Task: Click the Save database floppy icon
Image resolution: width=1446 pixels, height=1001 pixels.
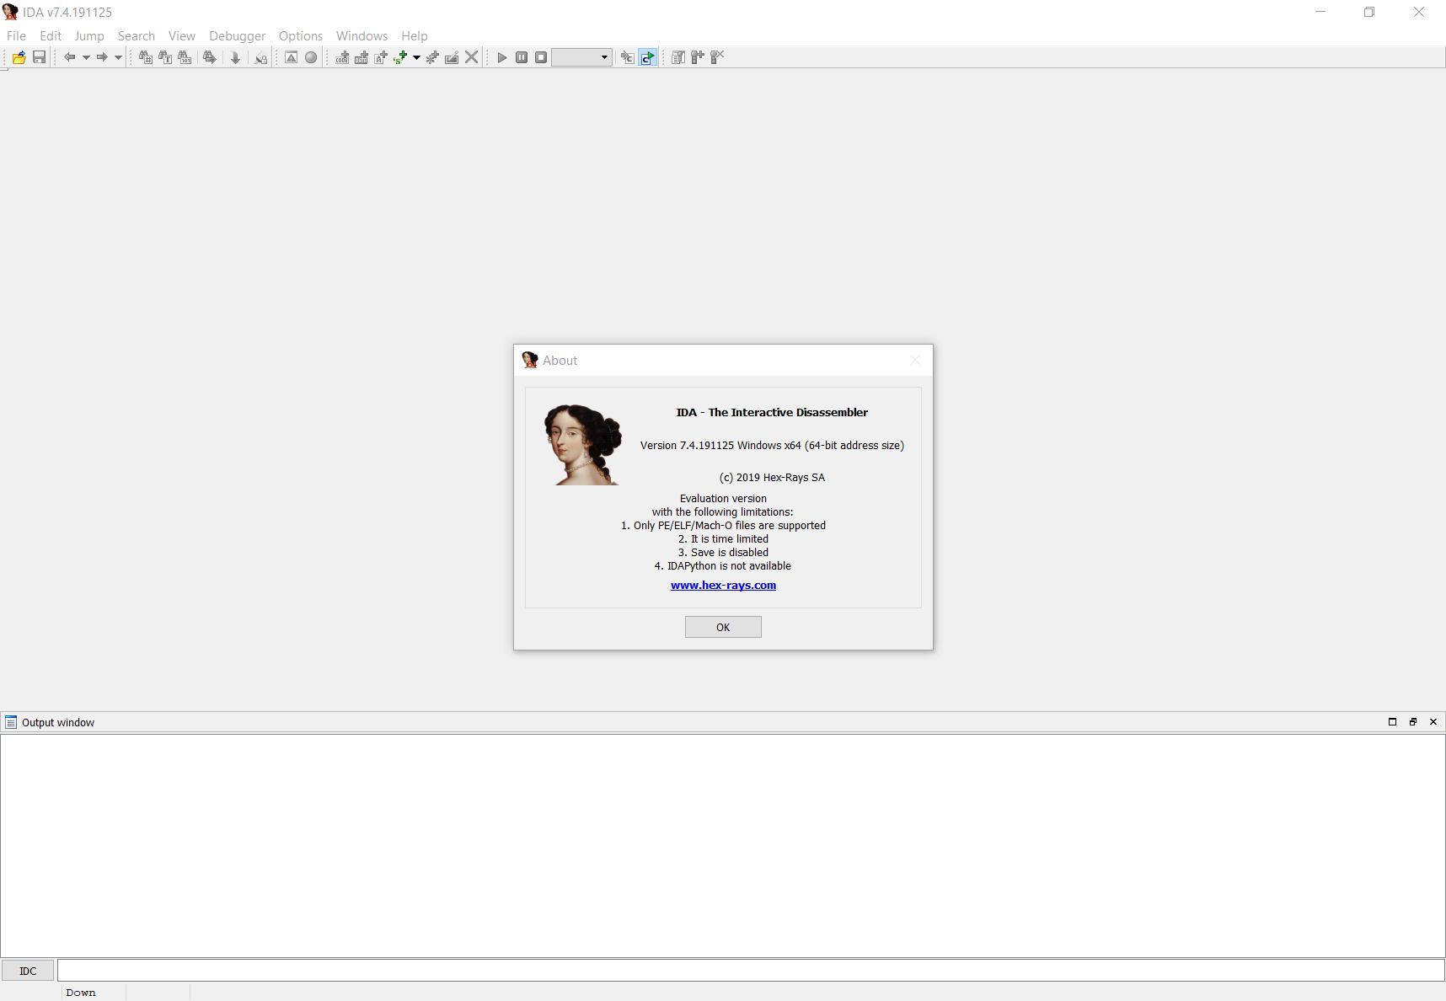Action: 39,57
